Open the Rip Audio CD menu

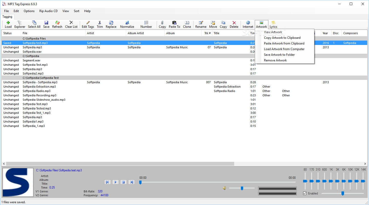click(x=48, y=11)
